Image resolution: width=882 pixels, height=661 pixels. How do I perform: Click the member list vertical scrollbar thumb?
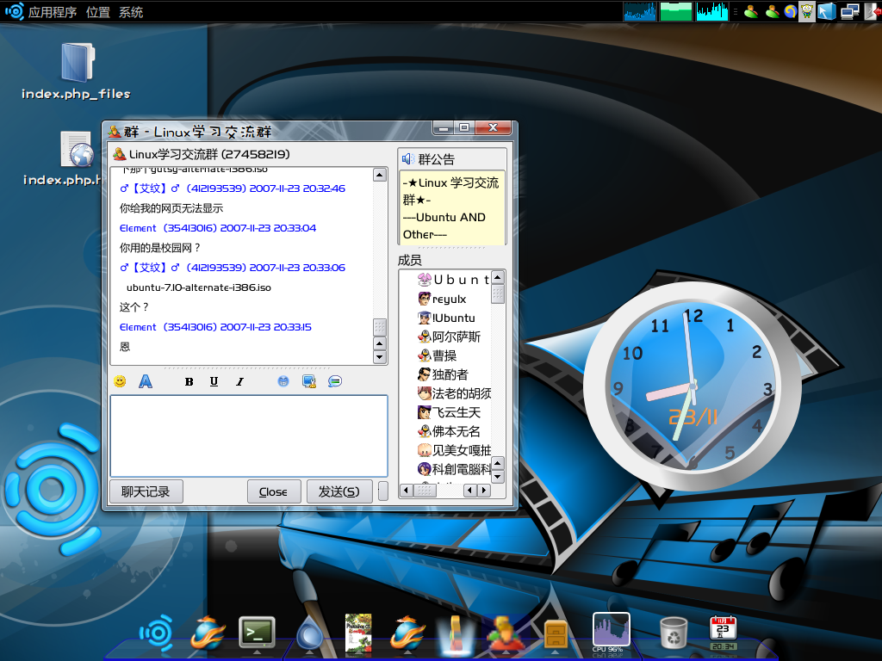[x=498, y=293]
